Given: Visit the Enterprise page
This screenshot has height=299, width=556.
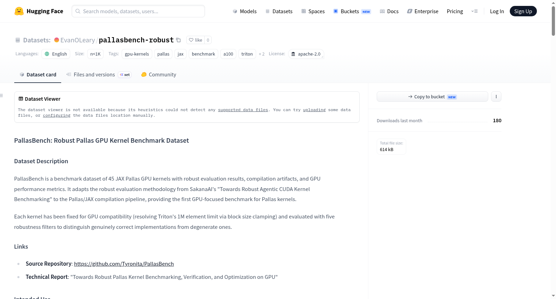Looking at the screenshot, I should [x=423, y=11].
